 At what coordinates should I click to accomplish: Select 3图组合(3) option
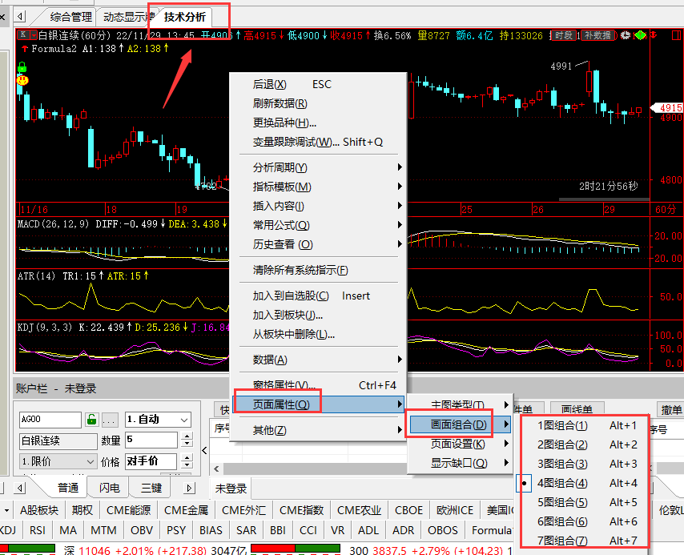pos(583,464)
